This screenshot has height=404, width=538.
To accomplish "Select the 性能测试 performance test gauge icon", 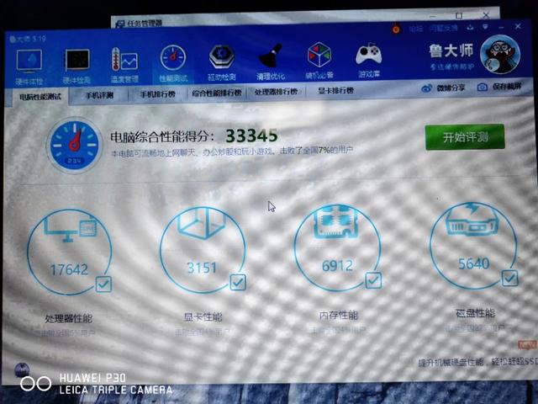I will click(173, 58).
